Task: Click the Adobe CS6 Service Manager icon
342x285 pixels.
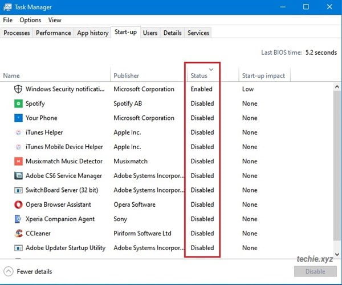Action: click(18, 176)
